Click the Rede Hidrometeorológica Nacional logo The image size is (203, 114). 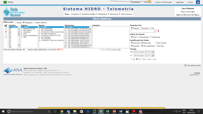(x=14, y=12)
